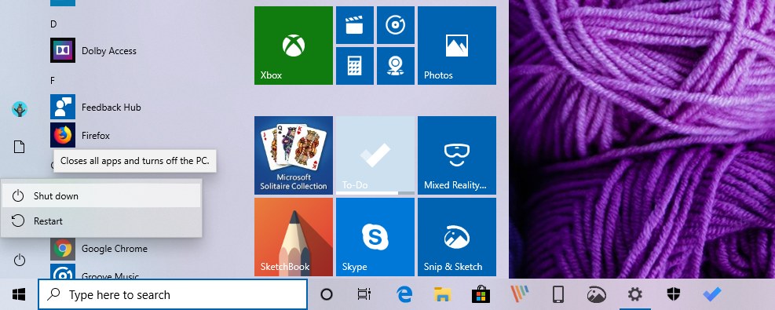775x310 pixels.
Task: Open To-Do checkmark on taskbar
Action: 711,295
